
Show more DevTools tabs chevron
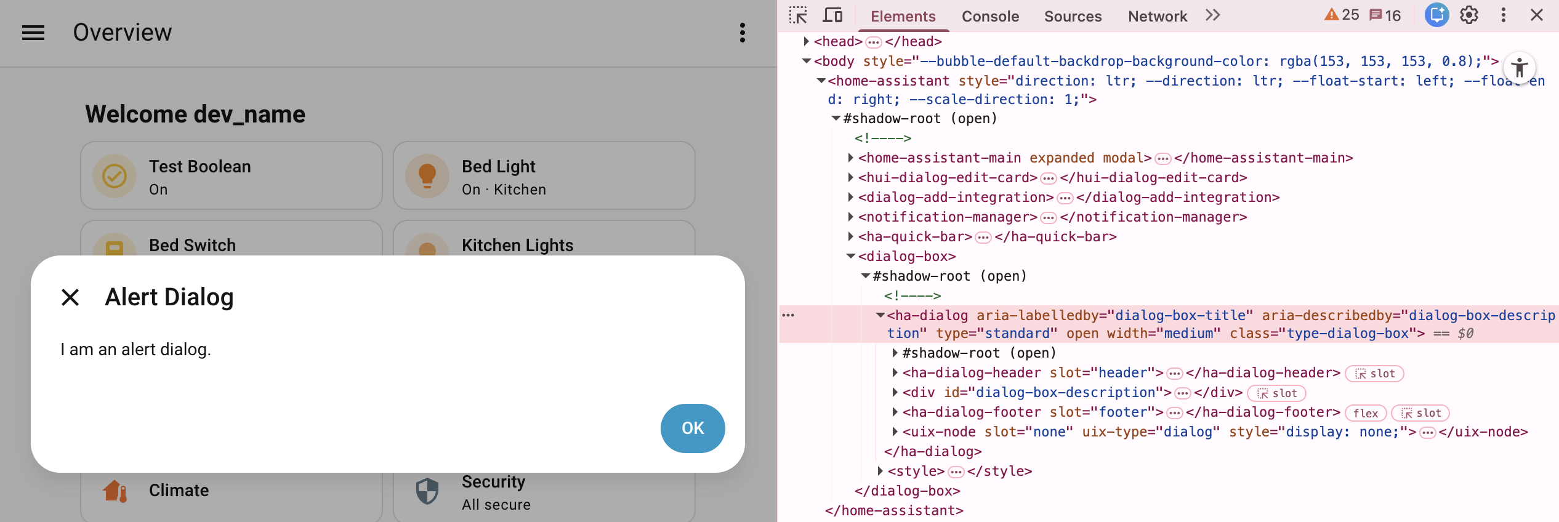1212,15
